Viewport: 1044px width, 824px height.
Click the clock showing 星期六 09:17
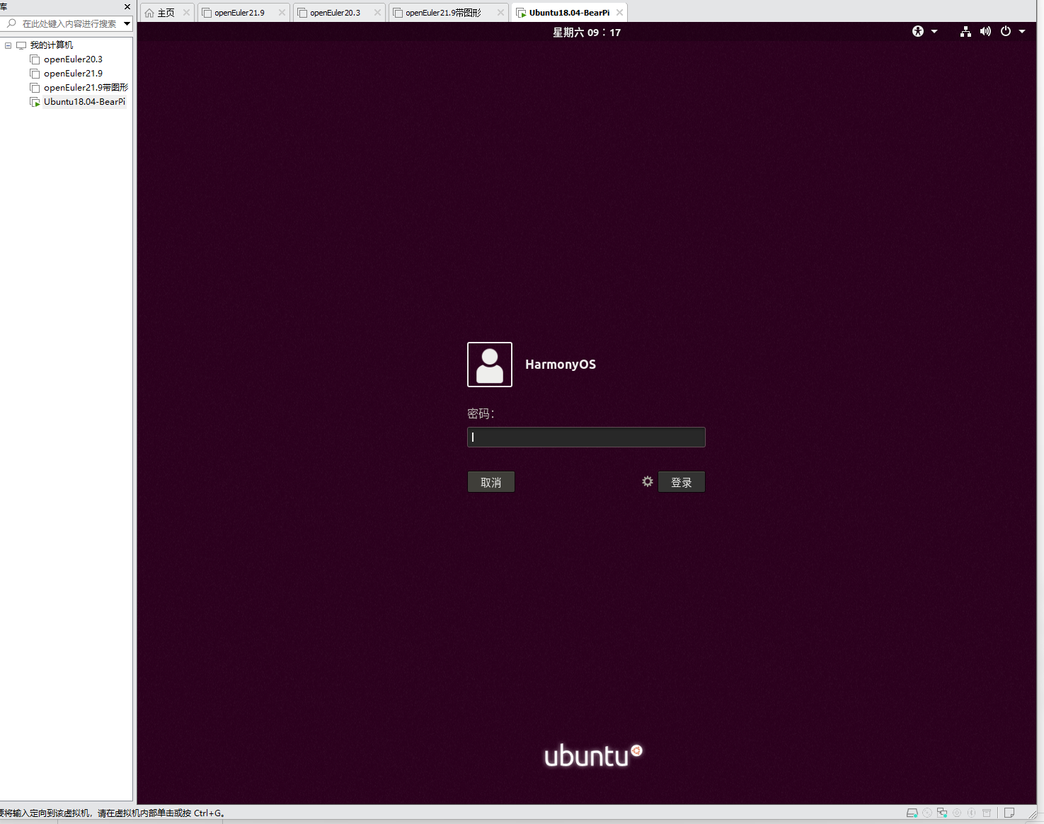point(587,33)
